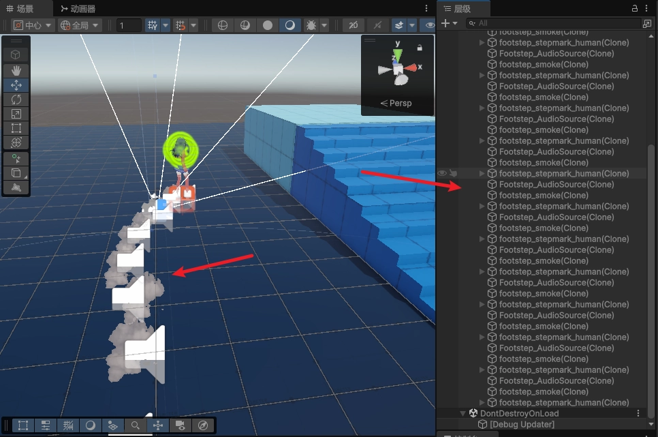Open the custom editor tool with green circle
Image resolution: width=658 pixels, height=437 pixels.
click(x=16, y=159)
